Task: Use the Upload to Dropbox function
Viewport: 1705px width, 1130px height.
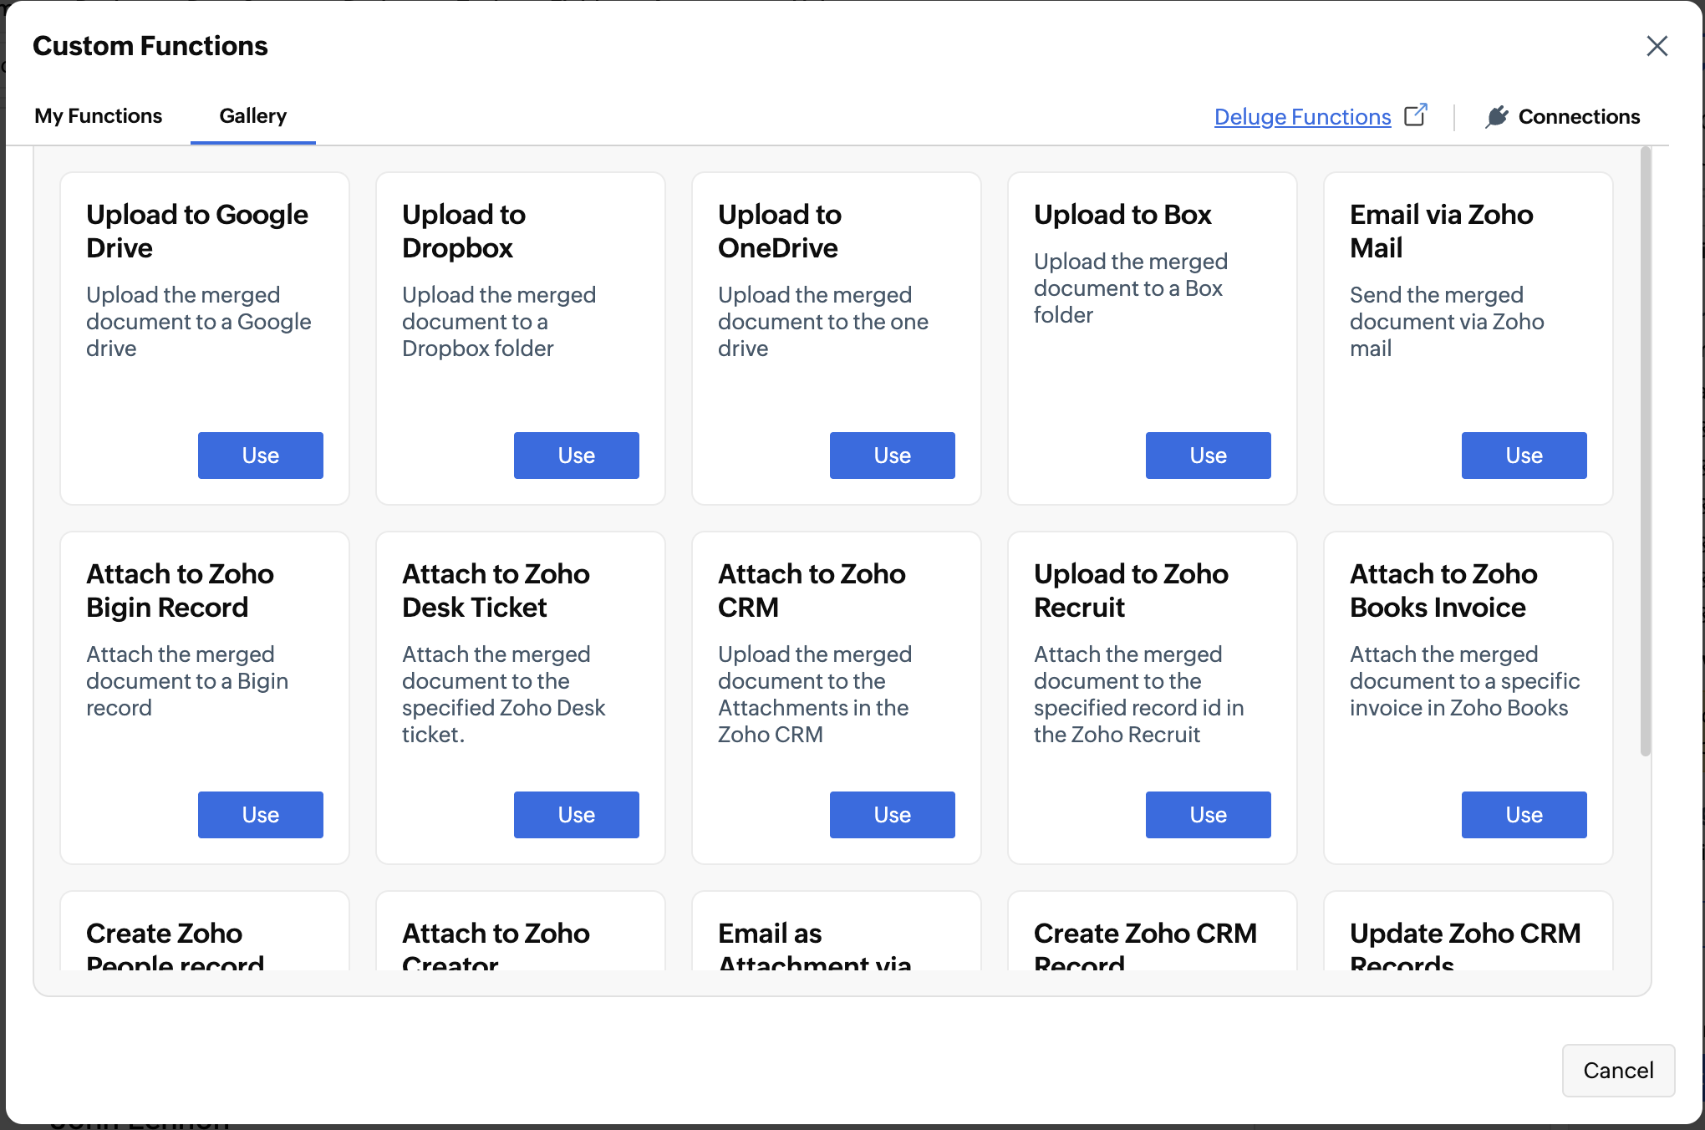Action: point(576,456)
